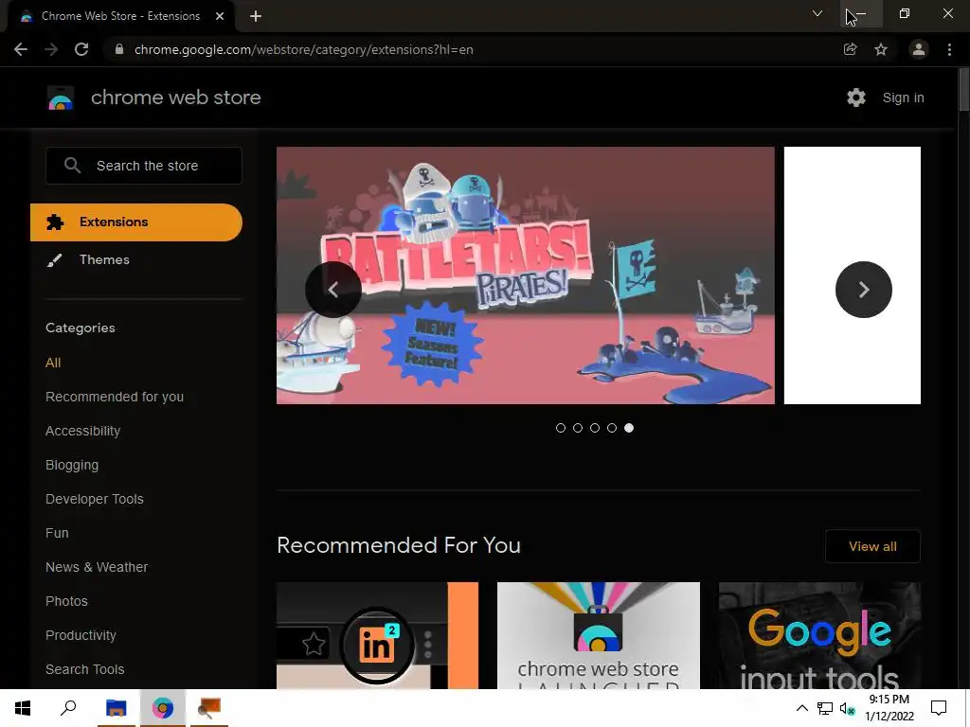
Task: Open a new browser tab
Action: pyautogui.click(x=256, y=17)
